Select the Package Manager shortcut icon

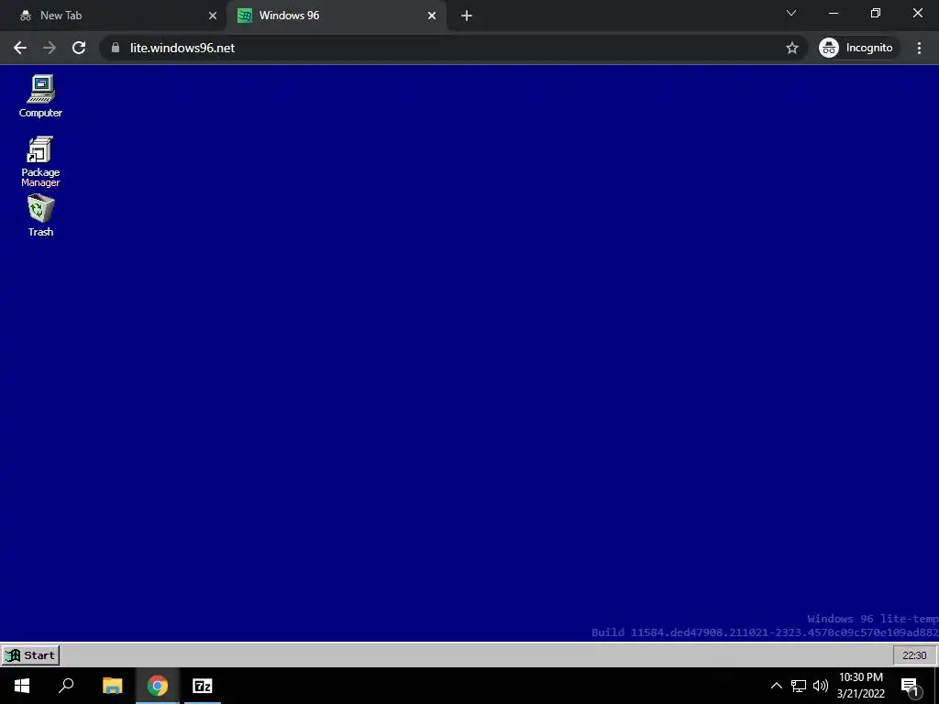click(x=40, y=161)
